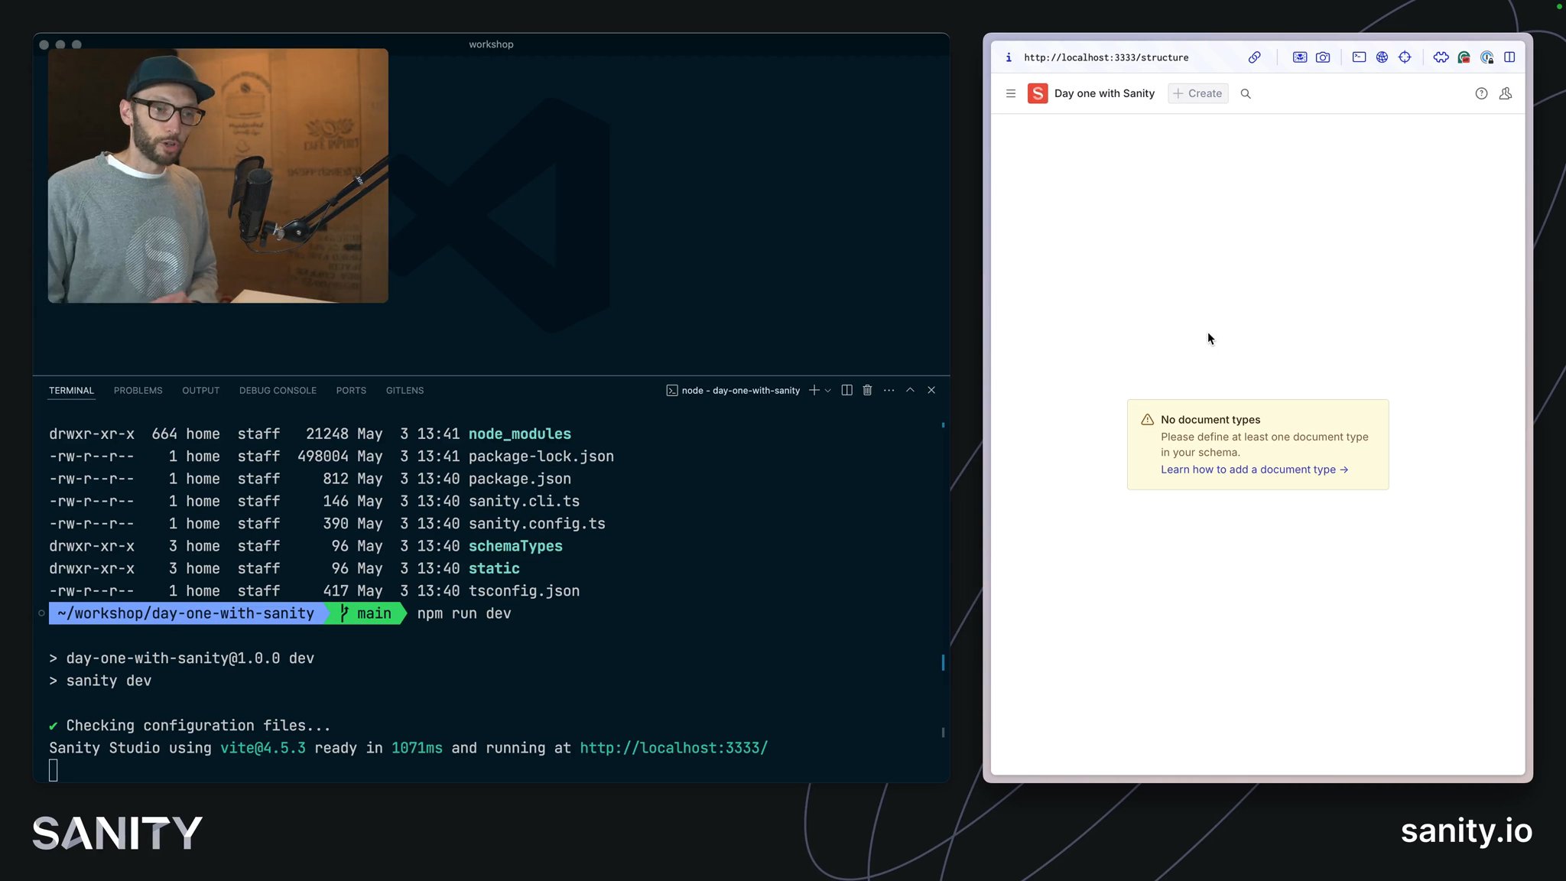1566x881 pixels.
Task: Click 'Day one with Sanity' workspace title
Action: tap(1104, 93)
